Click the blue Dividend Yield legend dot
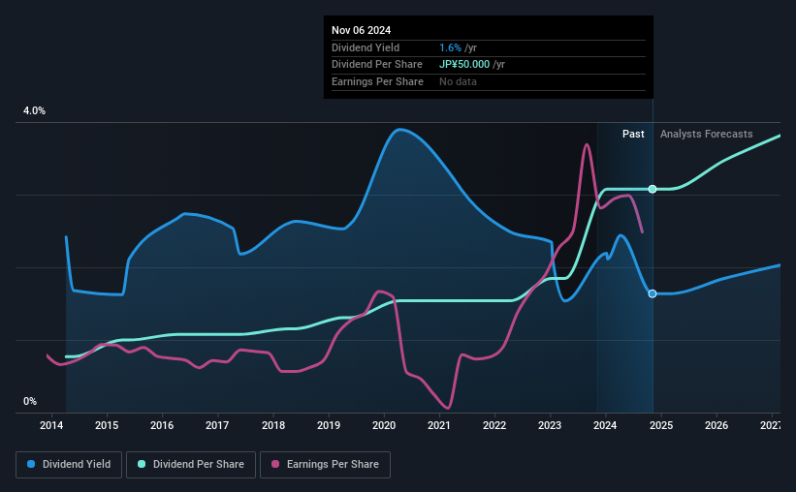Screen dimensions: 796x492 point(31,464)
